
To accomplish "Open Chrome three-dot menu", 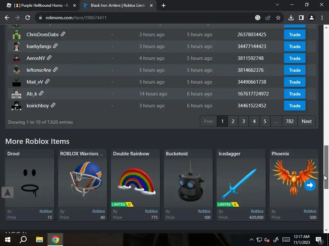I will 322,18.
